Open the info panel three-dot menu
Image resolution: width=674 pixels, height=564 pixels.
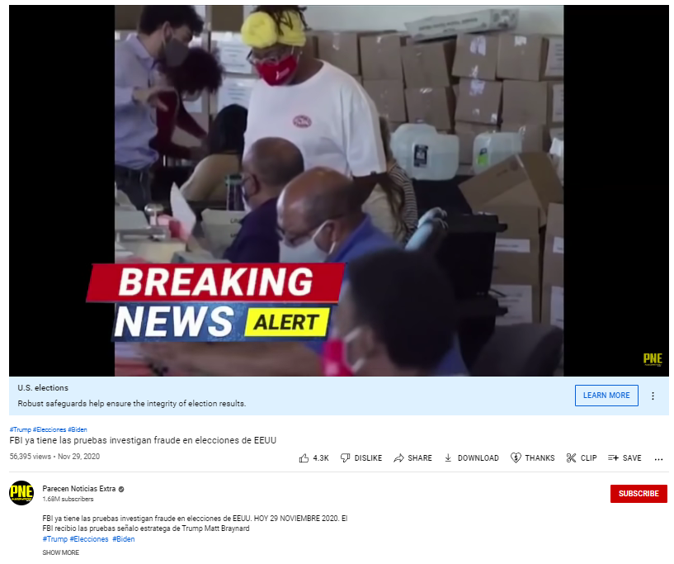click(x=653, y=396)
